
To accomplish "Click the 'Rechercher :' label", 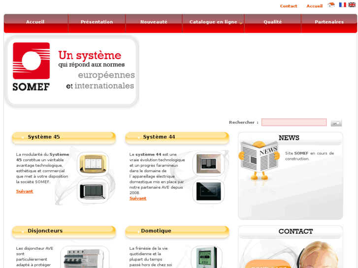I will (244, 122).
